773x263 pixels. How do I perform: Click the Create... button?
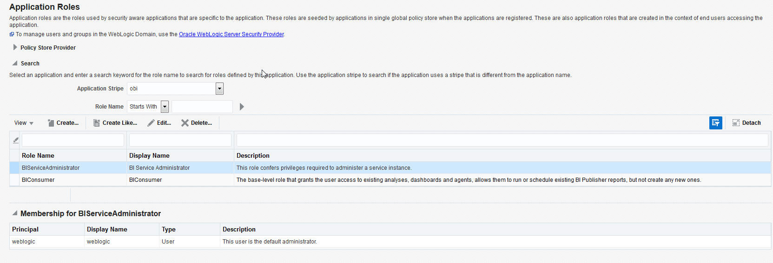63,123
